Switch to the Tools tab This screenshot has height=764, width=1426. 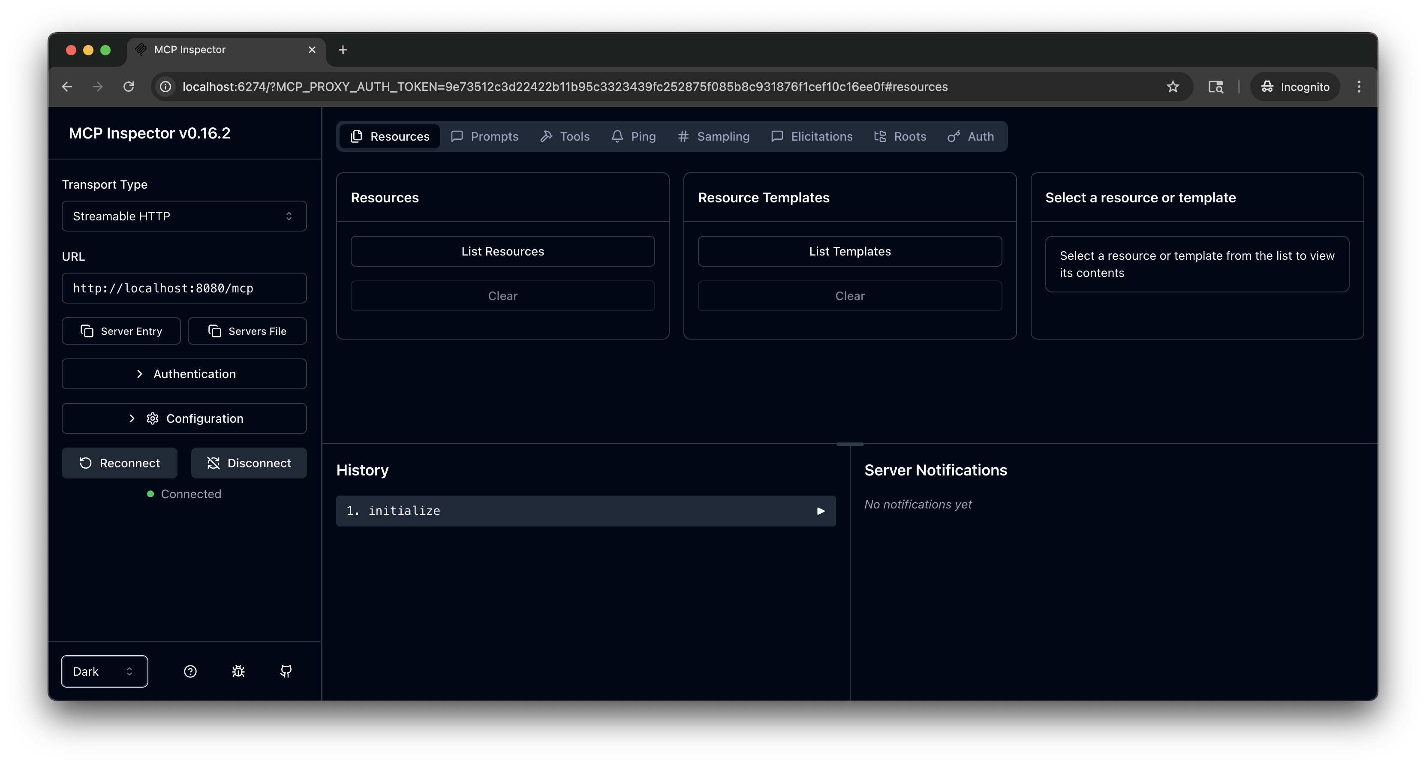[565, 136]
